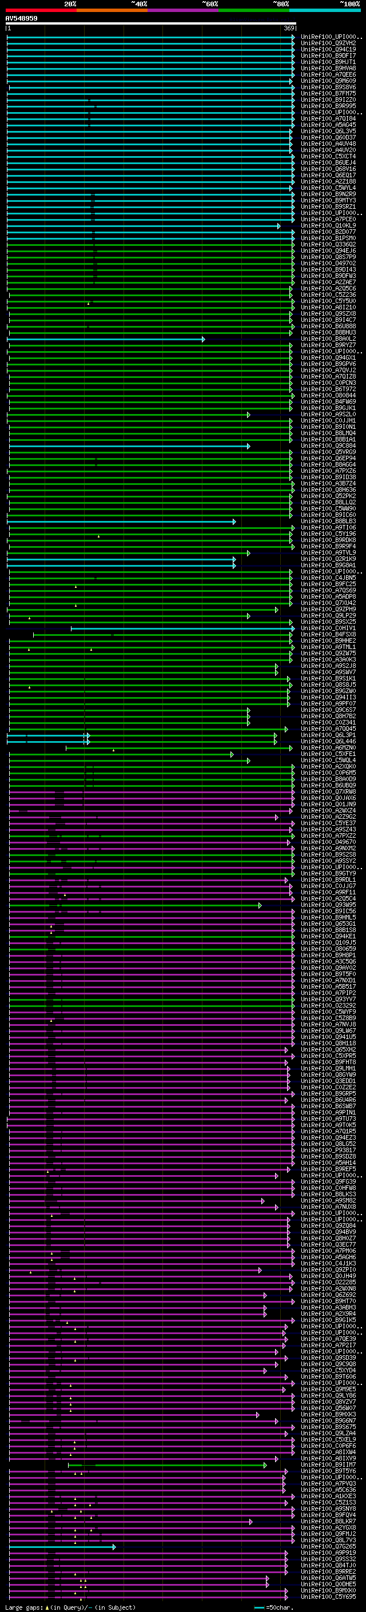Select hit label UniRef100_Q0DHE5
Image resolution: width=366 pixels, height=1612 pixels.
click(328, 1585)
